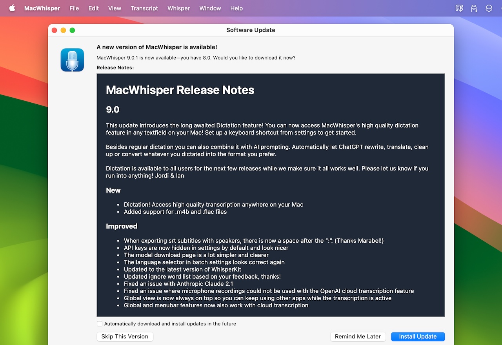Click the Software Update window title

pos(251,30)
